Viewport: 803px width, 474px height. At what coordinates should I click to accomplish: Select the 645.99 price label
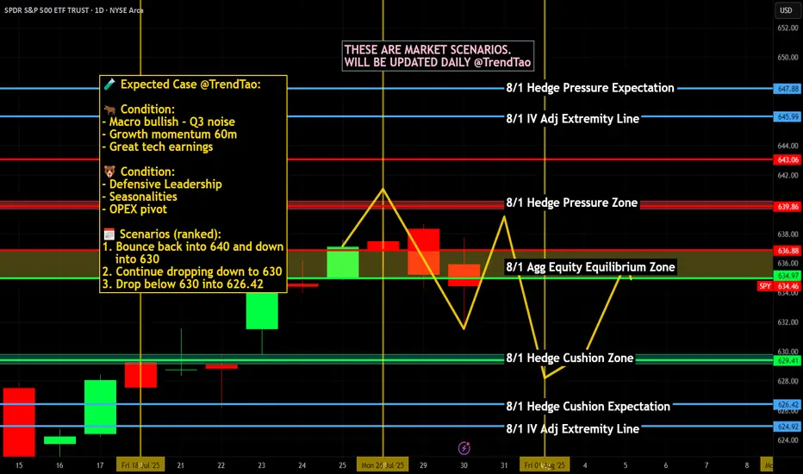point(787,117)
